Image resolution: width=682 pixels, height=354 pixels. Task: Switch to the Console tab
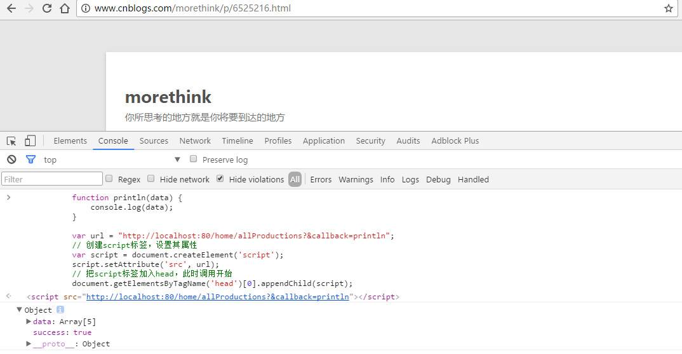click(113, 140)
